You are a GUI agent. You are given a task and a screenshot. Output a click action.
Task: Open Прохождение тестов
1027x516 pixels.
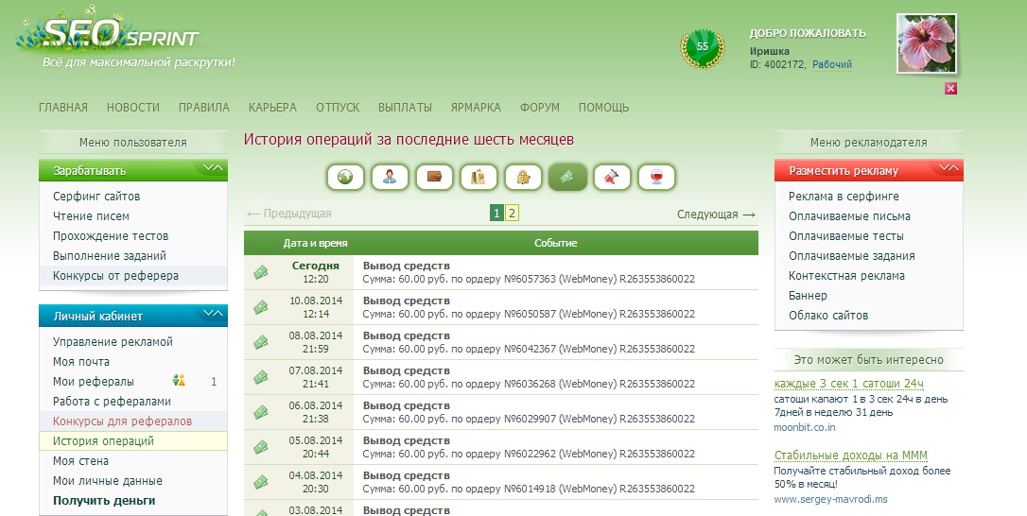(111, 235)
